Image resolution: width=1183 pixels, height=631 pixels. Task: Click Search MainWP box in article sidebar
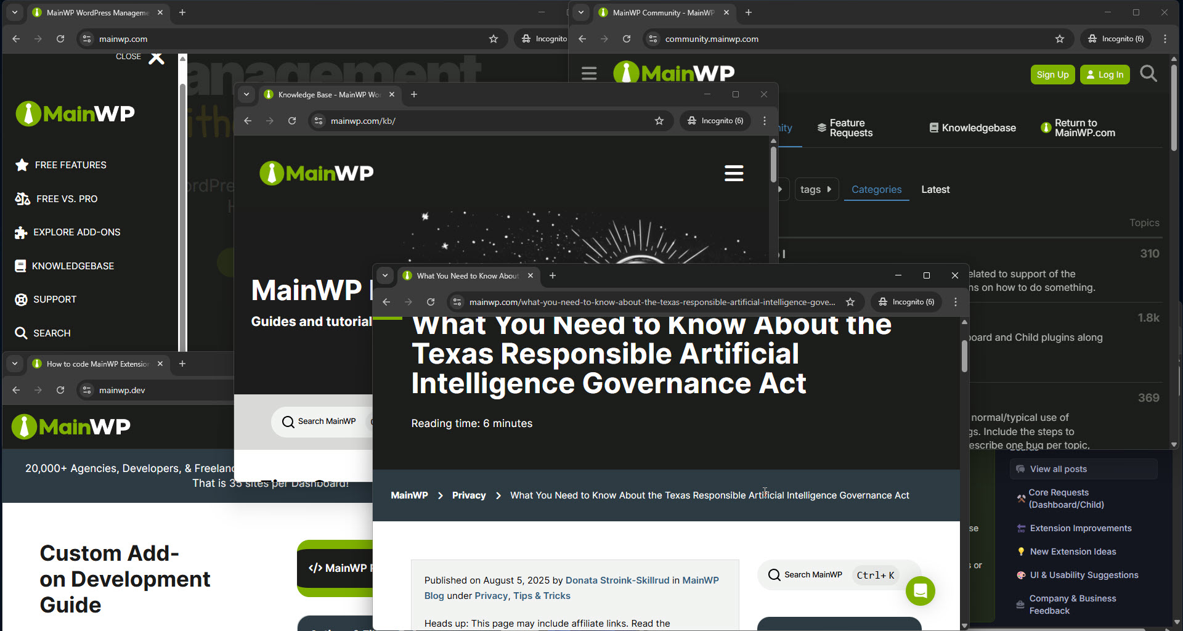pyautogui.click(x=839, y=575)
